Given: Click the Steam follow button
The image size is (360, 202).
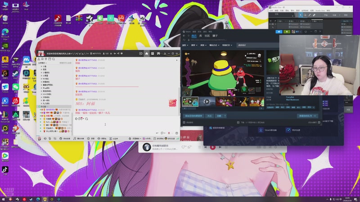Looking at the screenshot, I should [x=209, y=116].
